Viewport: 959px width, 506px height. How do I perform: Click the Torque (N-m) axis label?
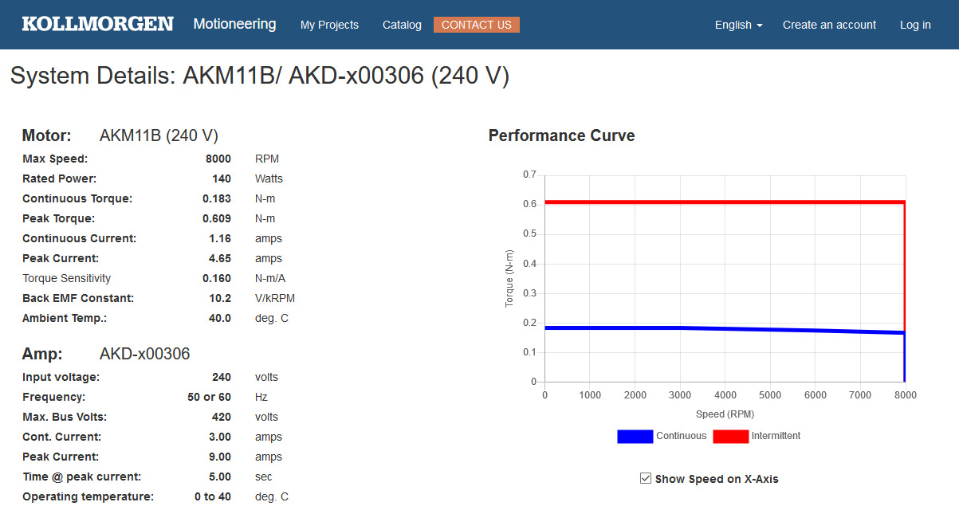click(x=510, y=278)
